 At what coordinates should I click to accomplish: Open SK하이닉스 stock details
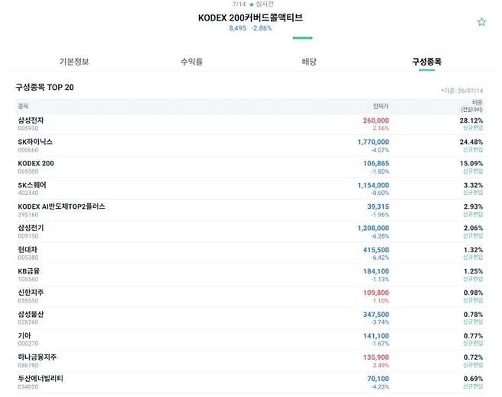[x=250, y=146]
